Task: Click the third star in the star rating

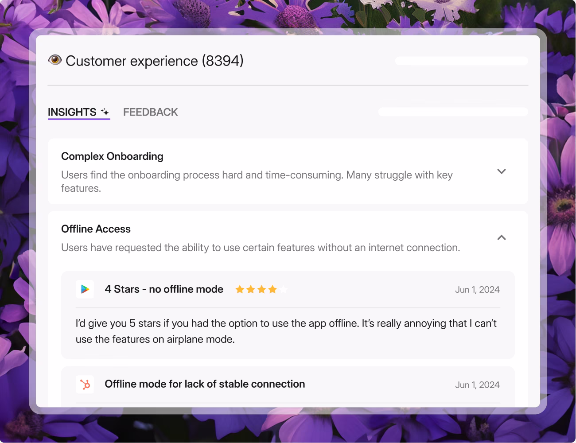Action: click(261, 289)
